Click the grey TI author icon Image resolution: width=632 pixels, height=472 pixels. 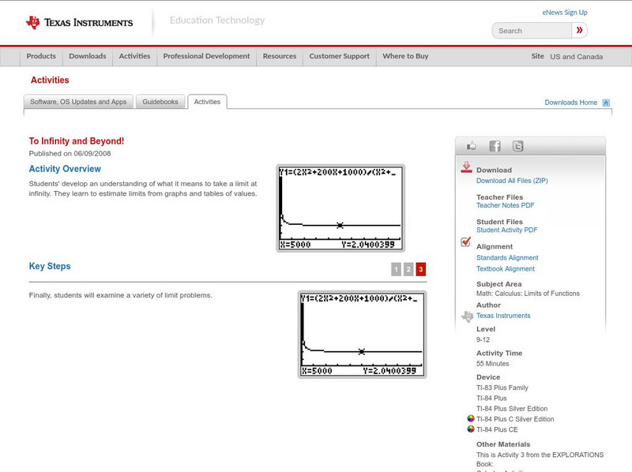(x=467, y=317)
